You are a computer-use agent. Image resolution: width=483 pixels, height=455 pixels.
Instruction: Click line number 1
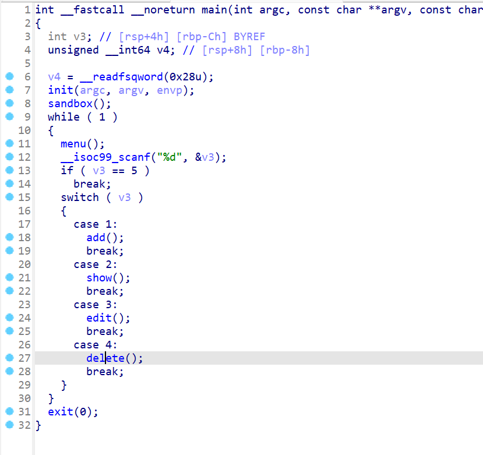coord(27,10)
